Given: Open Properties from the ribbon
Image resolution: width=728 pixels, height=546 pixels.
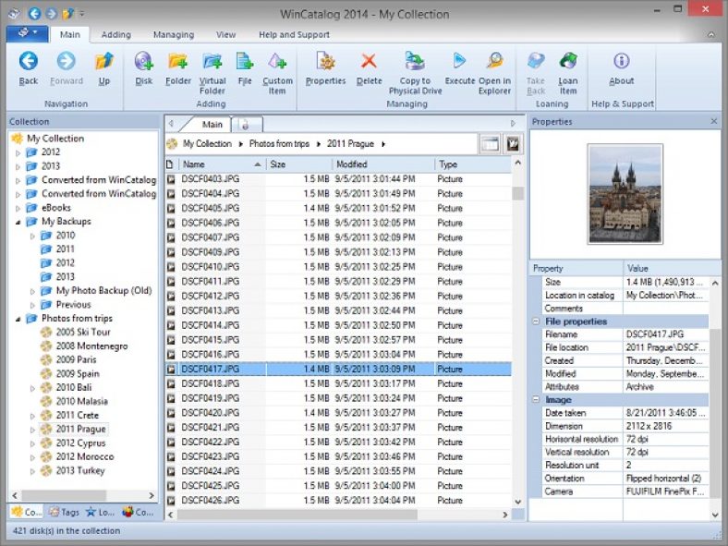Looking at the screenshot, I should click(325, 63).
